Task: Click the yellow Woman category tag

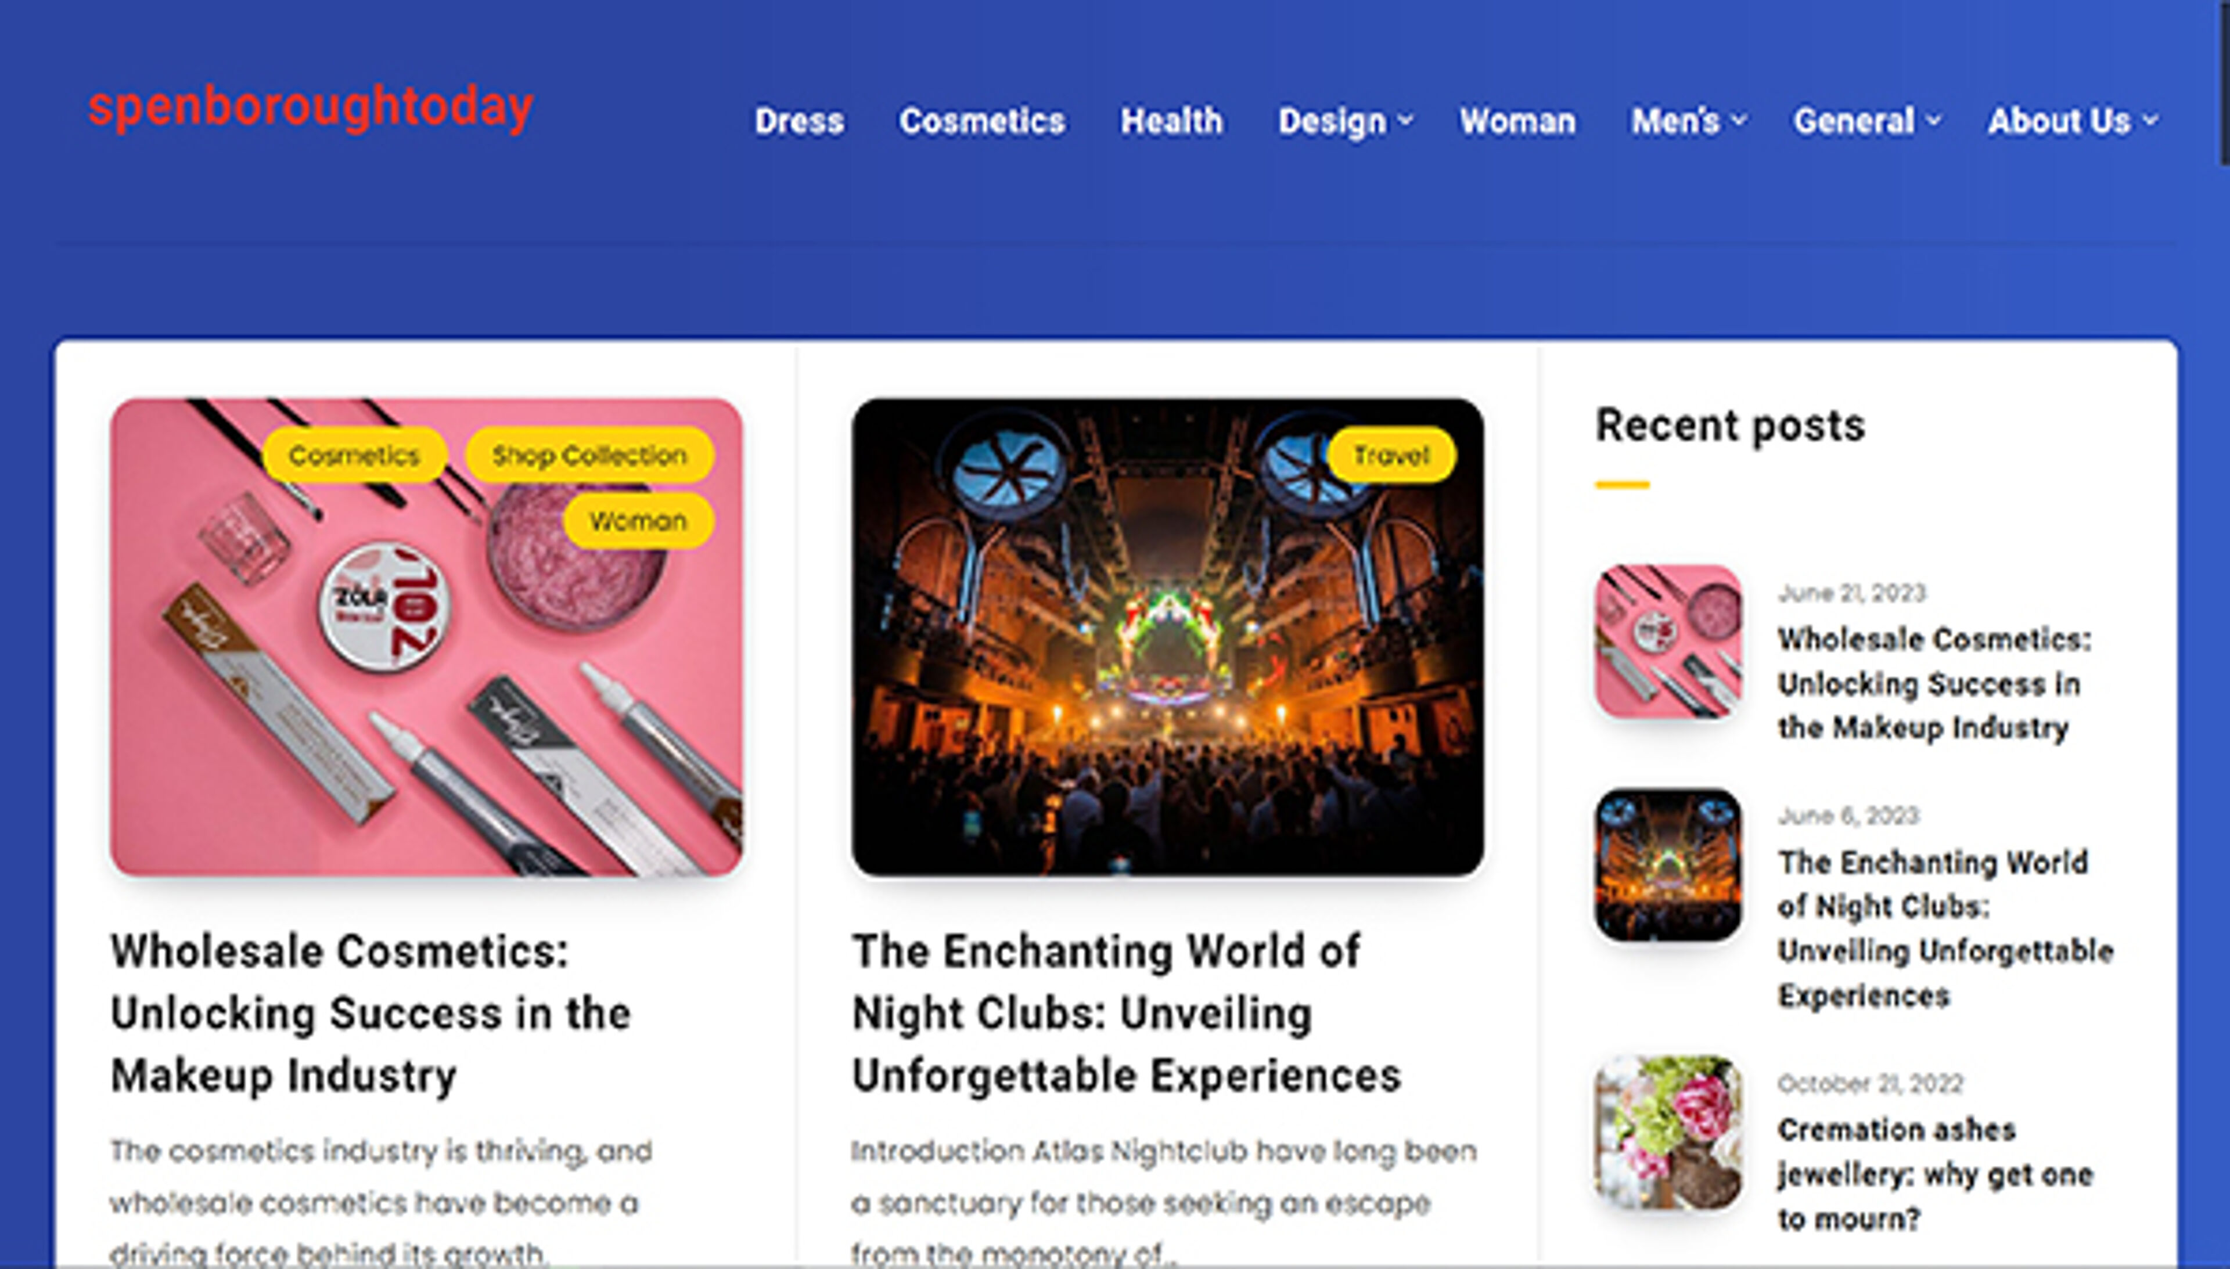Action: (638, 521)
